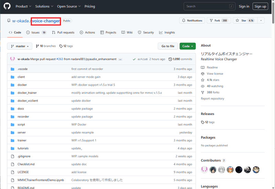The image size is (275, 189).
Task: Open the Projects tab
Action: (x=108, y=33)
